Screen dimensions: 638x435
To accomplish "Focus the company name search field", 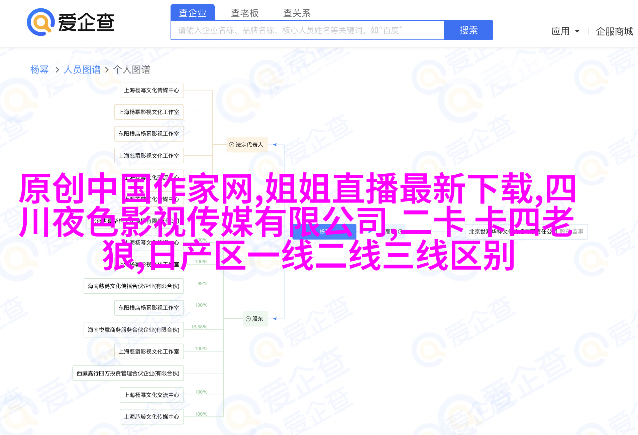I will pos(308,30).
